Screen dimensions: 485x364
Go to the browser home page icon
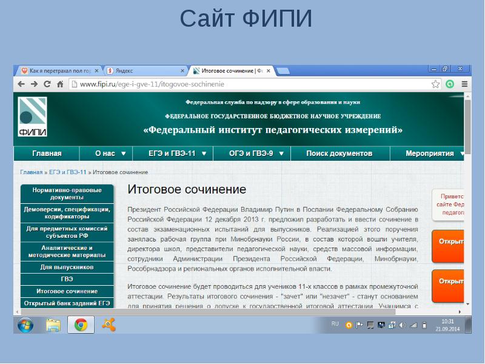(x=60, y=84)
